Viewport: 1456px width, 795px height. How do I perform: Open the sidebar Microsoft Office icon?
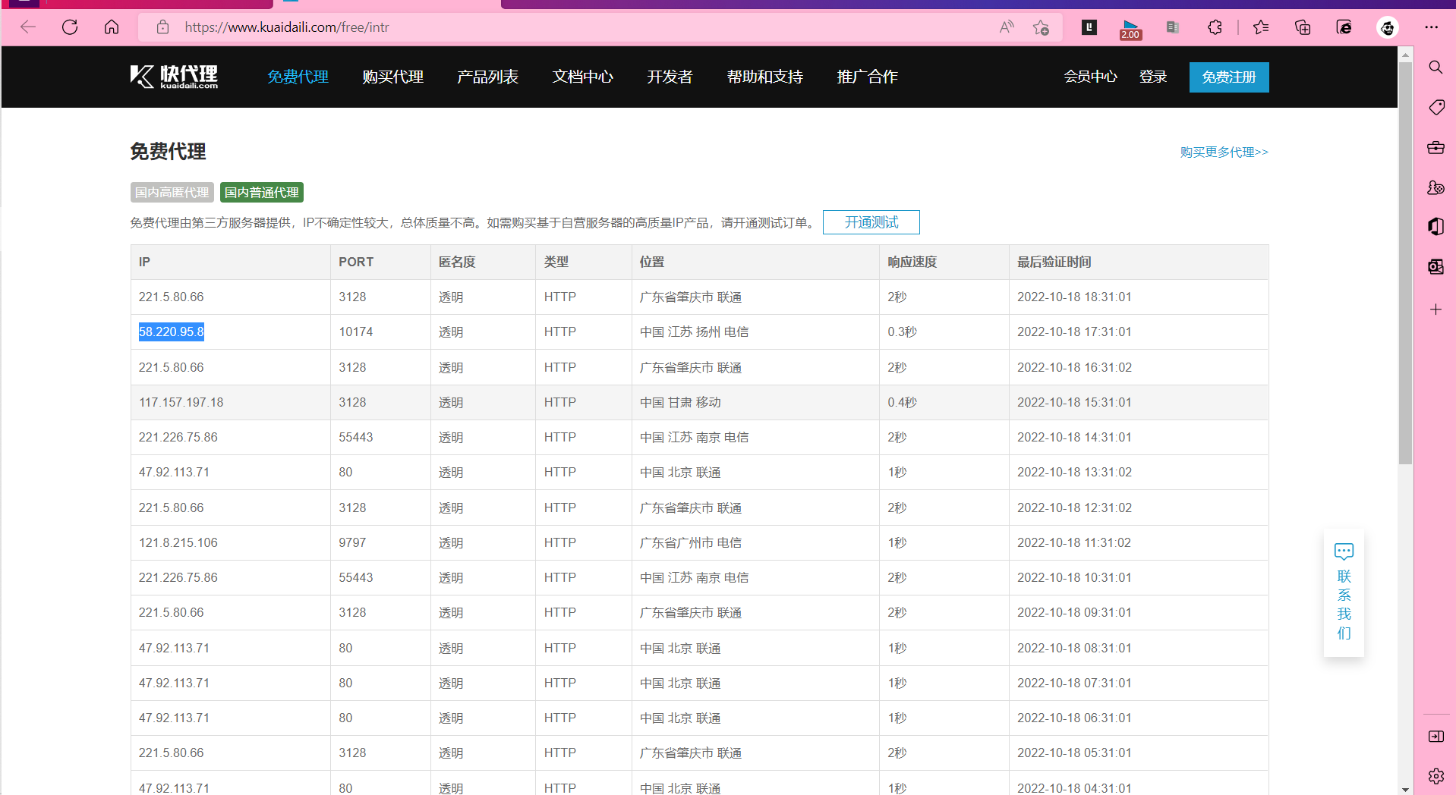(x=1436, y=227)
